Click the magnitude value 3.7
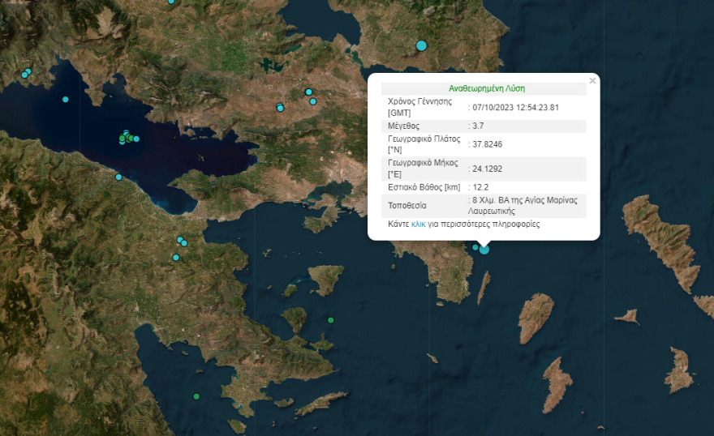714x436 pixels. click(x=478, y=126)
